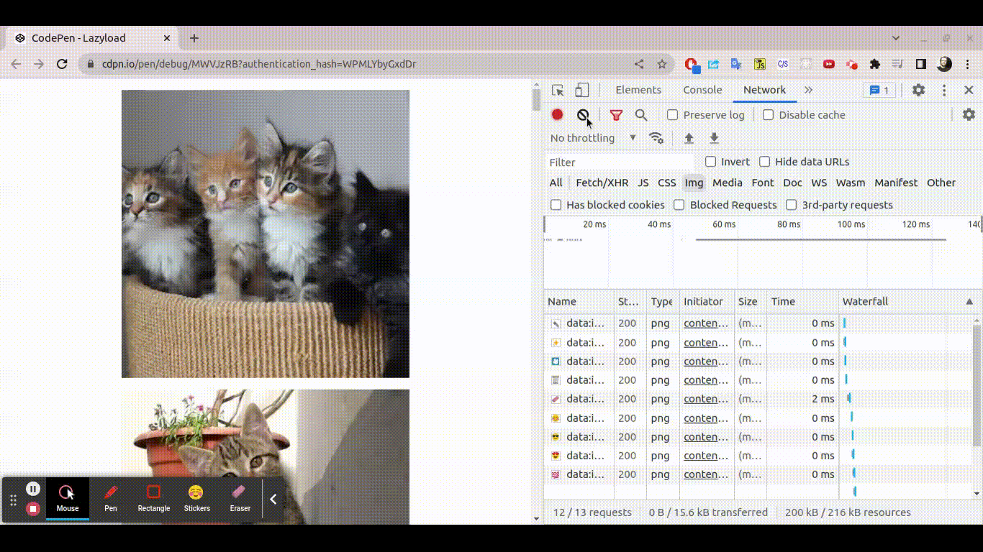Select the Pen tool in recorder toolbar
983x552 pixels.
(x=110, y=499)
